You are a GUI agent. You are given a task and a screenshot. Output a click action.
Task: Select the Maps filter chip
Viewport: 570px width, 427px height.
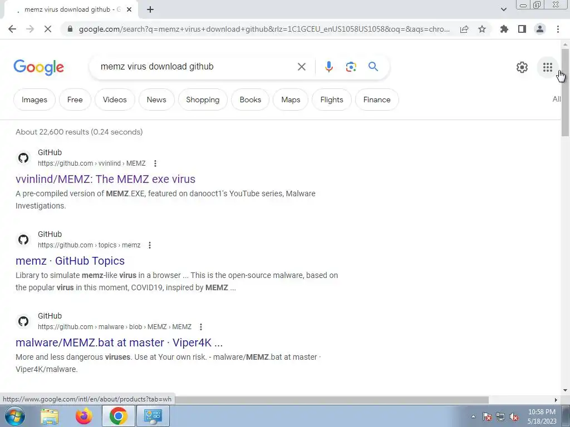291,100
